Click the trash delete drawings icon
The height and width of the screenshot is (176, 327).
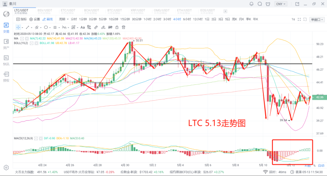(124, 27)
